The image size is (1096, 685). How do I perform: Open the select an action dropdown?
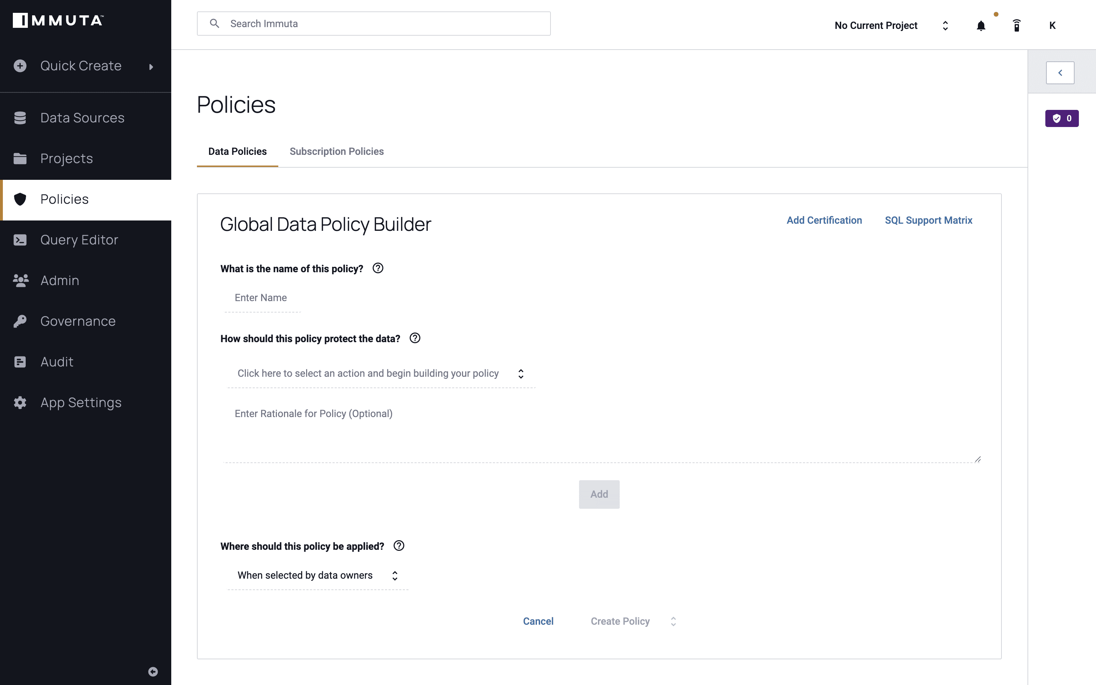(381, 373)
